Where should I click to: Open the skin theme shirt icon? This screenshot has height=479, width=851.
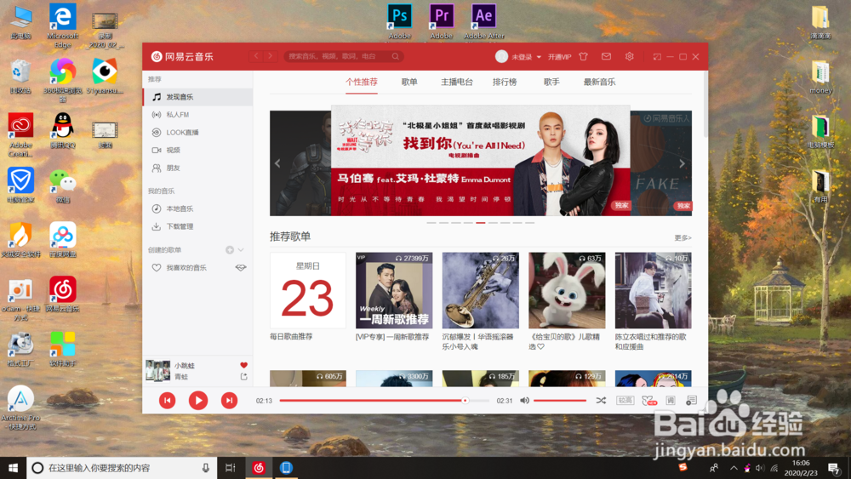coord(584,56)
